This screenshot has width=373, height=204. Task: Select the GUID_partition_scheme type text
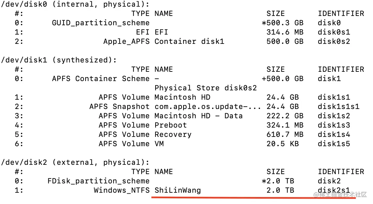pos(101,23)
